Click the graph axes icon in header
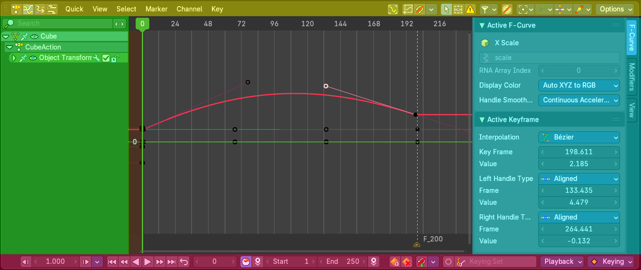 click(408, 9)
